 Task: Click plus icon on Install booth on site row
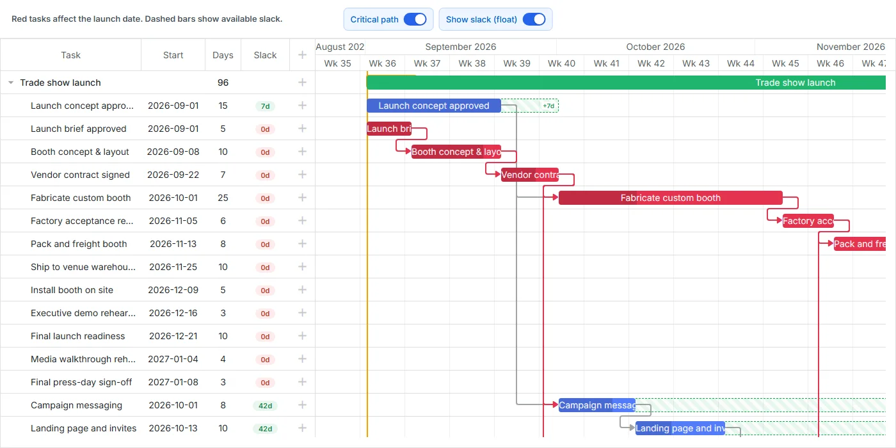[302, 290]
